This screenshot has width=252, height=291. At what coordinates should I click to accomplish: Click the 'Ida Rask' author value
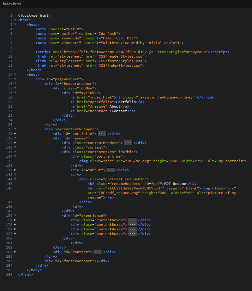[107, 34]
